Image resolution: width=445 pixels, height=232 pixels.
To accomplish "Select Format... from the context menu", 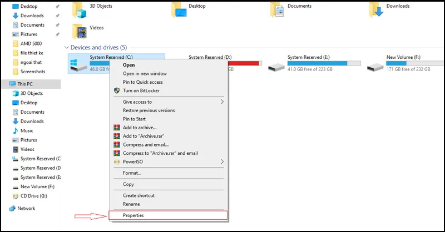I will [x=132, y=173].
